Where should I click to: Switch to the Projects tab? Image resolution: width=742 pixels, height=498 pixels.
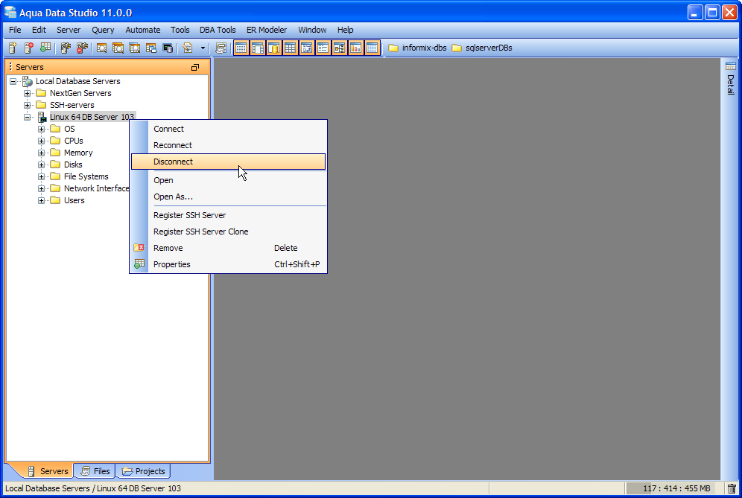tap(143, 471)
